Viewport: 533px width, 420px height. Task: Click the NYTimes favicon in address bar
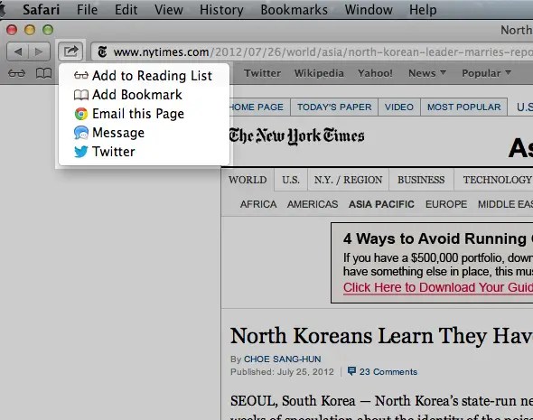102,52
